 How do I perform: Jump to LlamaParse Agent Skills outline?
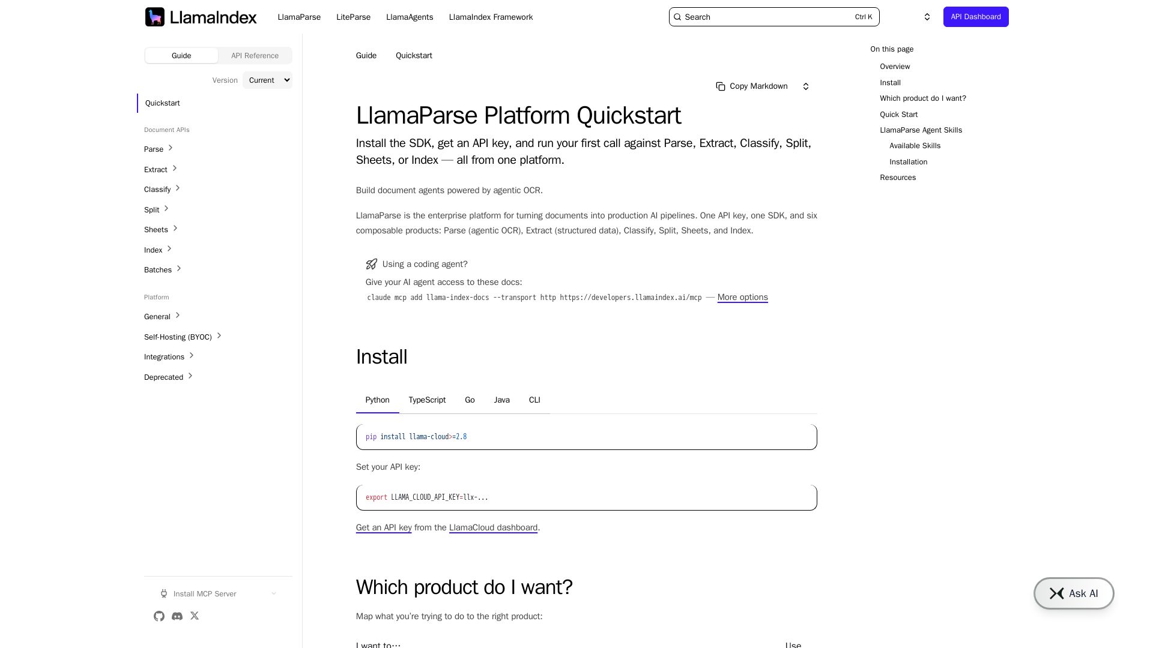coord(921,130)
